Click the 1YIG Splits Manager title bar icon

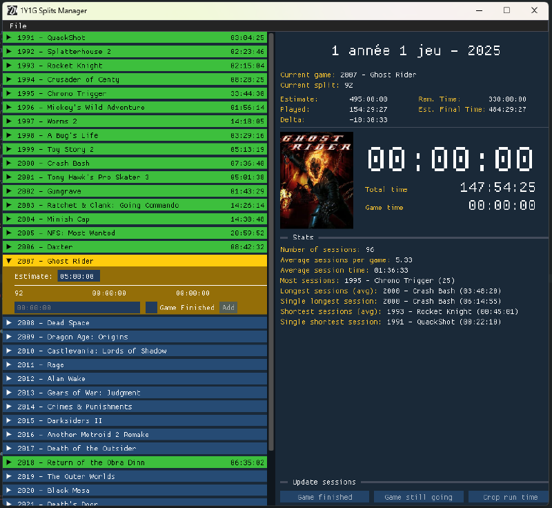(x=12, y=10)
